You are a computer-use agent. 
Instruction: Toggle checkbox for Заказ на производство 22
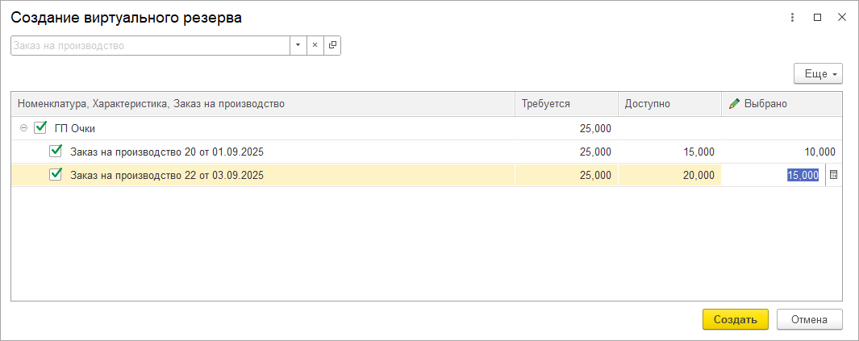pos(56,175)
